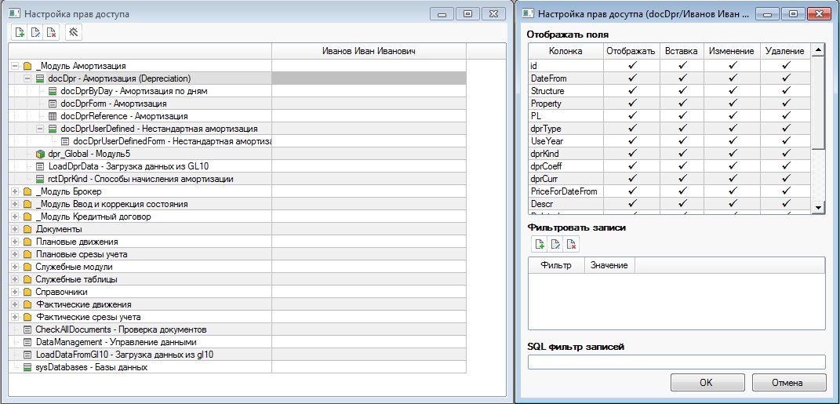The image size is (840, 404).
Task: Click the fourth main toolbar icon after the separator
Action: click(x=73, y=32)
